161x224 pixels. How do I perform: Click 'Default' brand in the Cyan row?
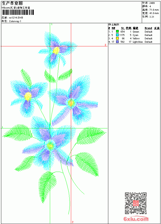[x=149, y=35]
